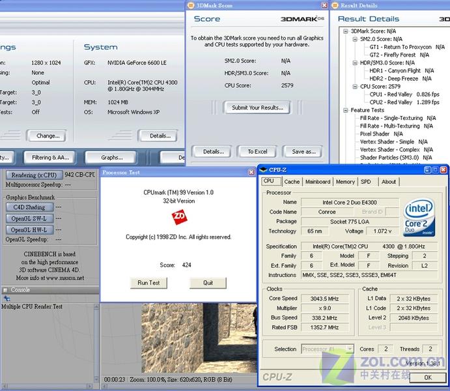450x391 pixels.
Task: Select GT1 - Return To Proxycon row
Action: coord(407,47)
